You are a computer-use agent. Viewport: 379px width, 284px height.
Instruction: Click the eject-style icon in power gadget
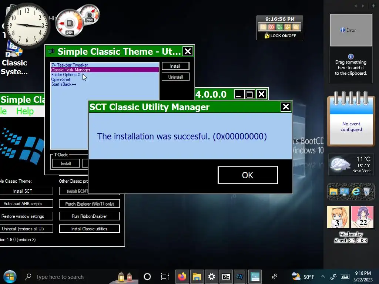tap(296, 27)
